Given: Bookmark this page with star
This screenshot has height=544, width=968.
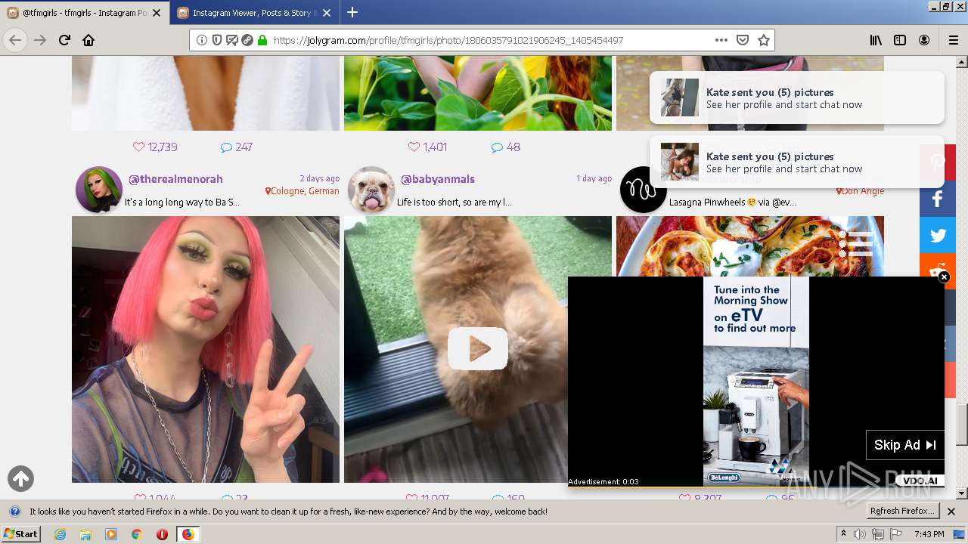Looking at the screenshot, I should [764, 40].
